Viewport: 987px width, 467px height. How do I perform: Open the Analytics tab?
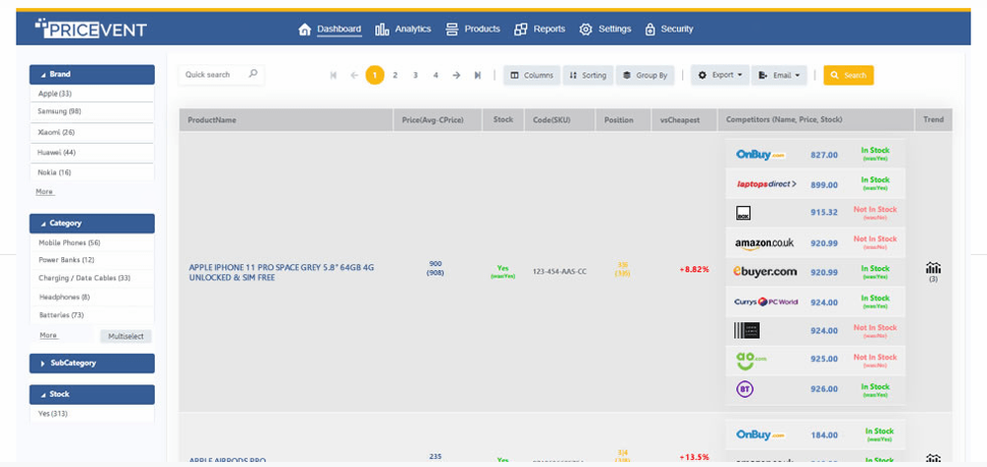click(x=404, y=29)
